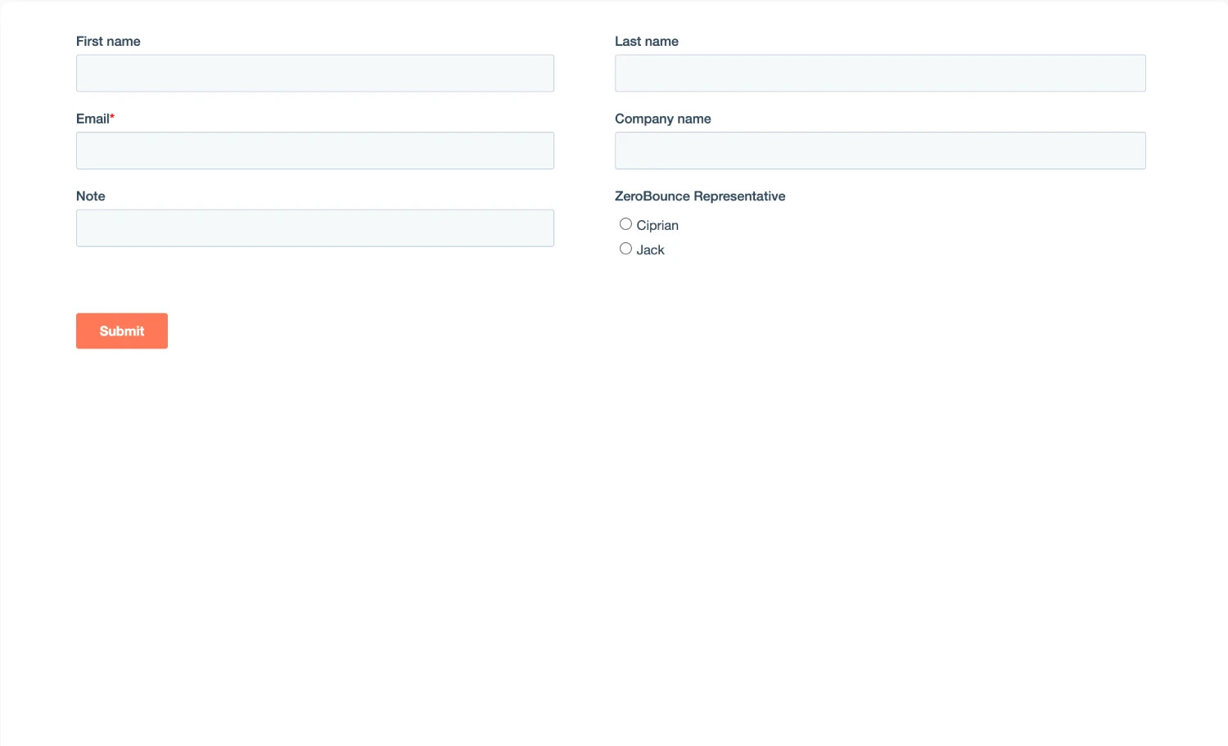This screenshot has height=746, width=1228.
Task: Click the Ciprian option label text
Action: coord(657,225)
